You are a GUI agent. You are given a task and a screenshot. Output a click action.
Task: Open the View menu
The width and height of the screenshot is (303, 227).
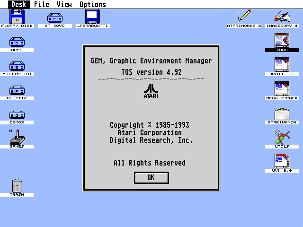(x=64, y=4)
